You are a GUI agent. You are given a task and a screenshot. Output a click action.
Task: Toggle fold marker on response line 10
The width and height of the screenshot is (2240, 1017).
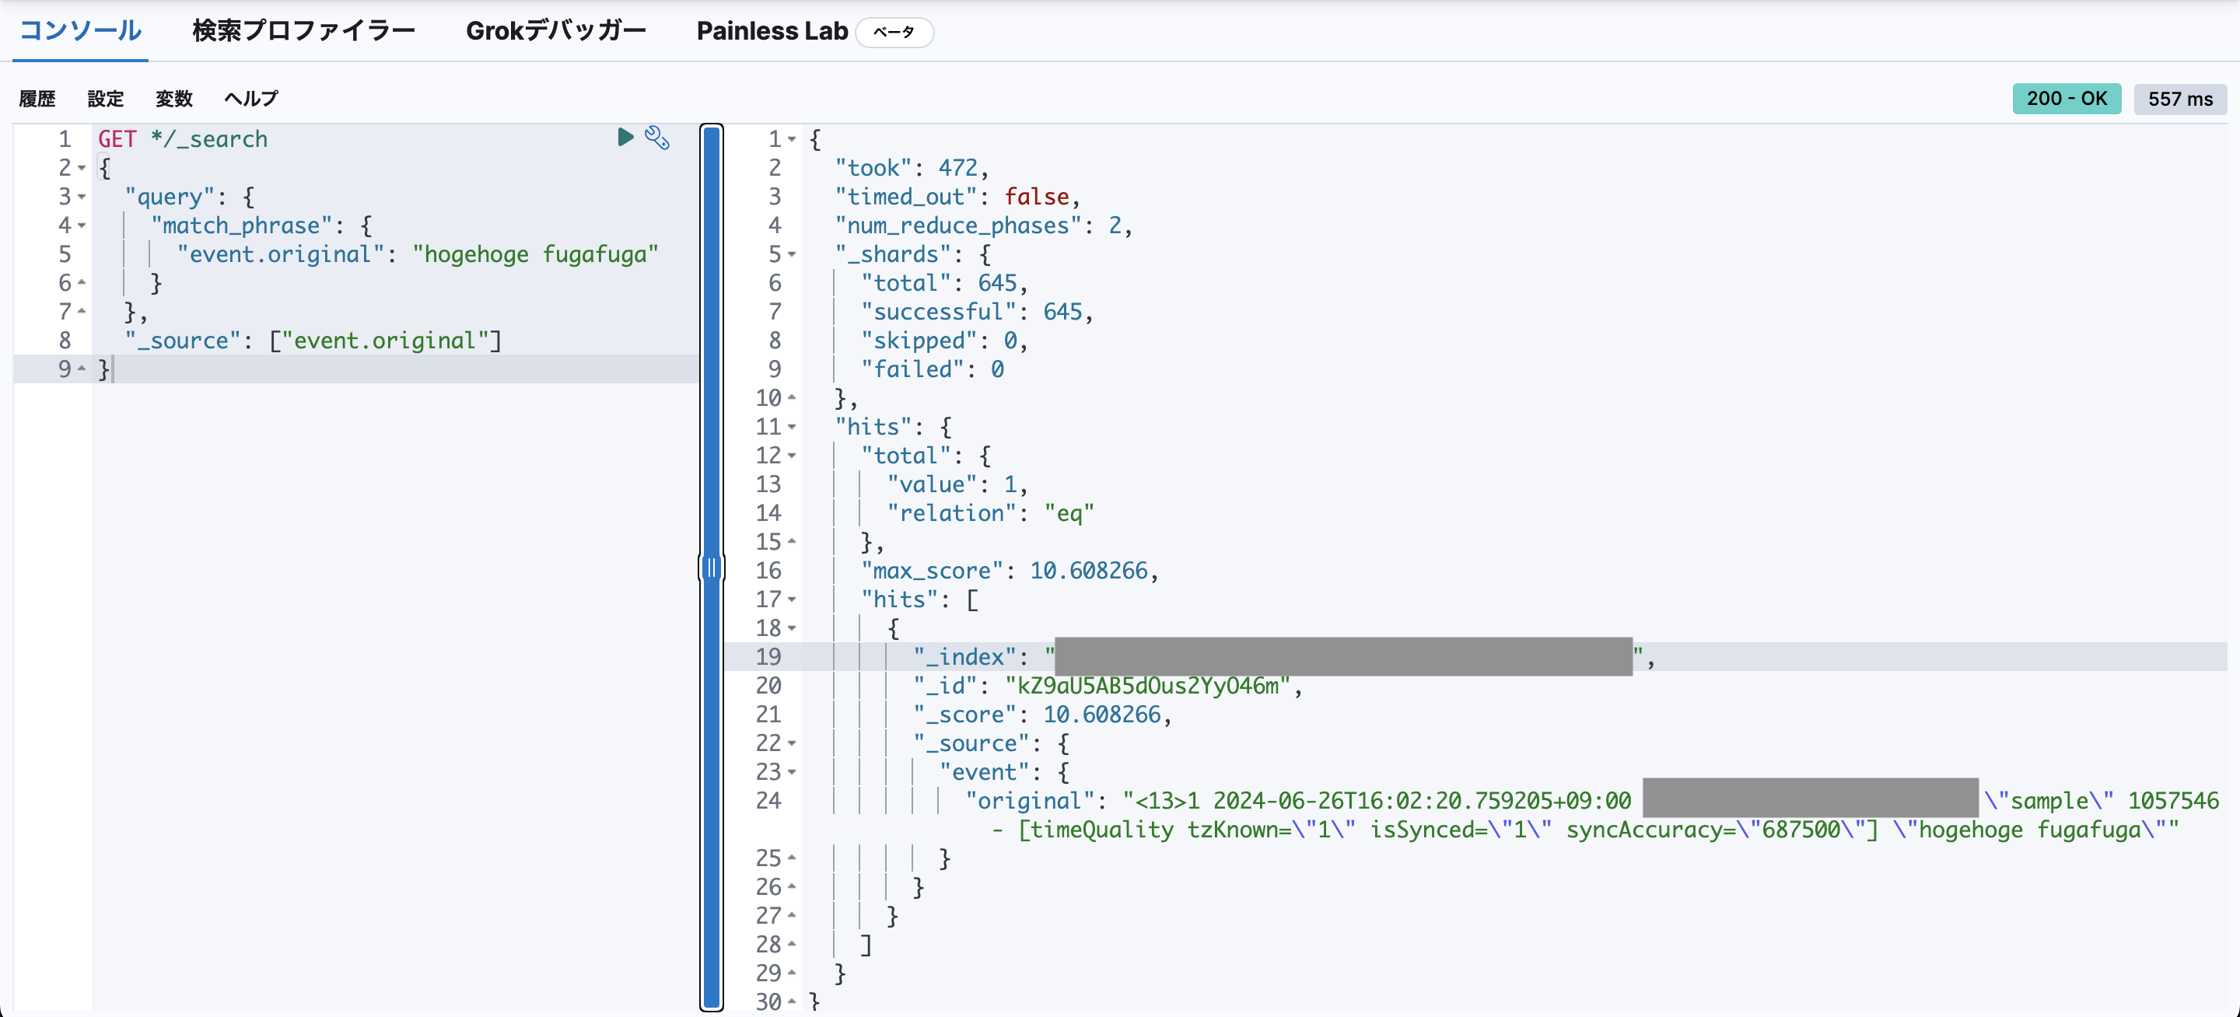(x=793, y=398)
